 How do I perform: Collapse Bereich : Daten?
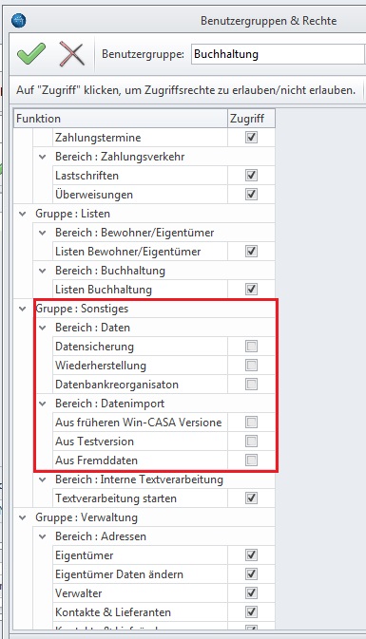43,328
